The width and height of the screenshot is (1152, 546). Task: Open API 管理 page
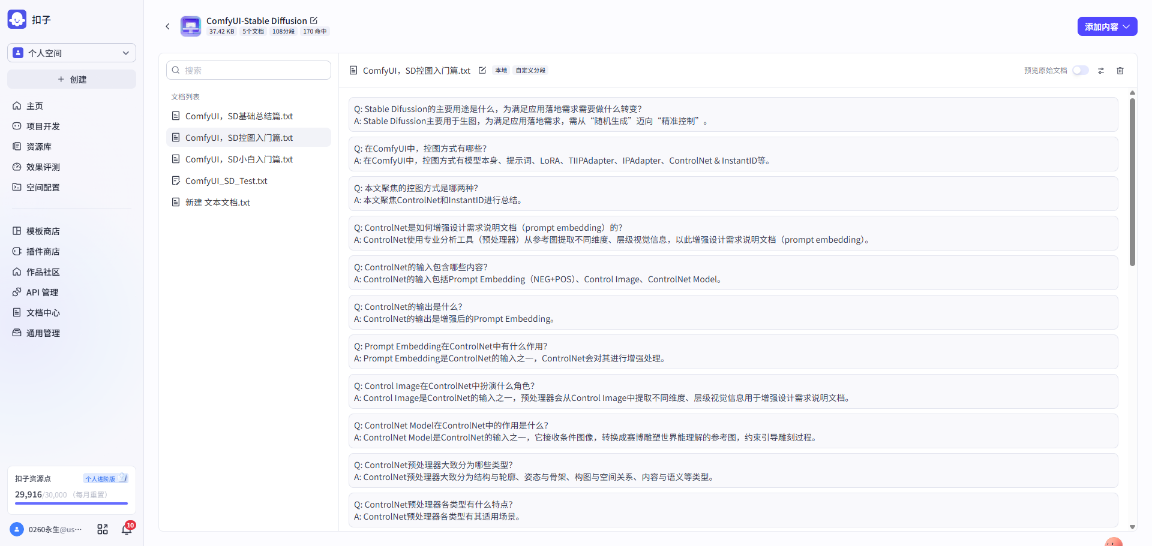41,292
